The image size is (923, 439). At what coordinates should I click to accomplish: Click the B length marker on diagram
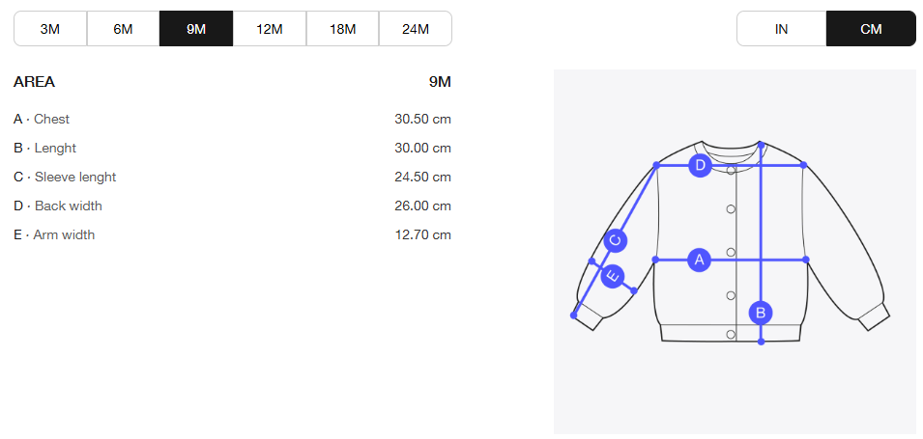pyautogui.click(x=761, y=313)
